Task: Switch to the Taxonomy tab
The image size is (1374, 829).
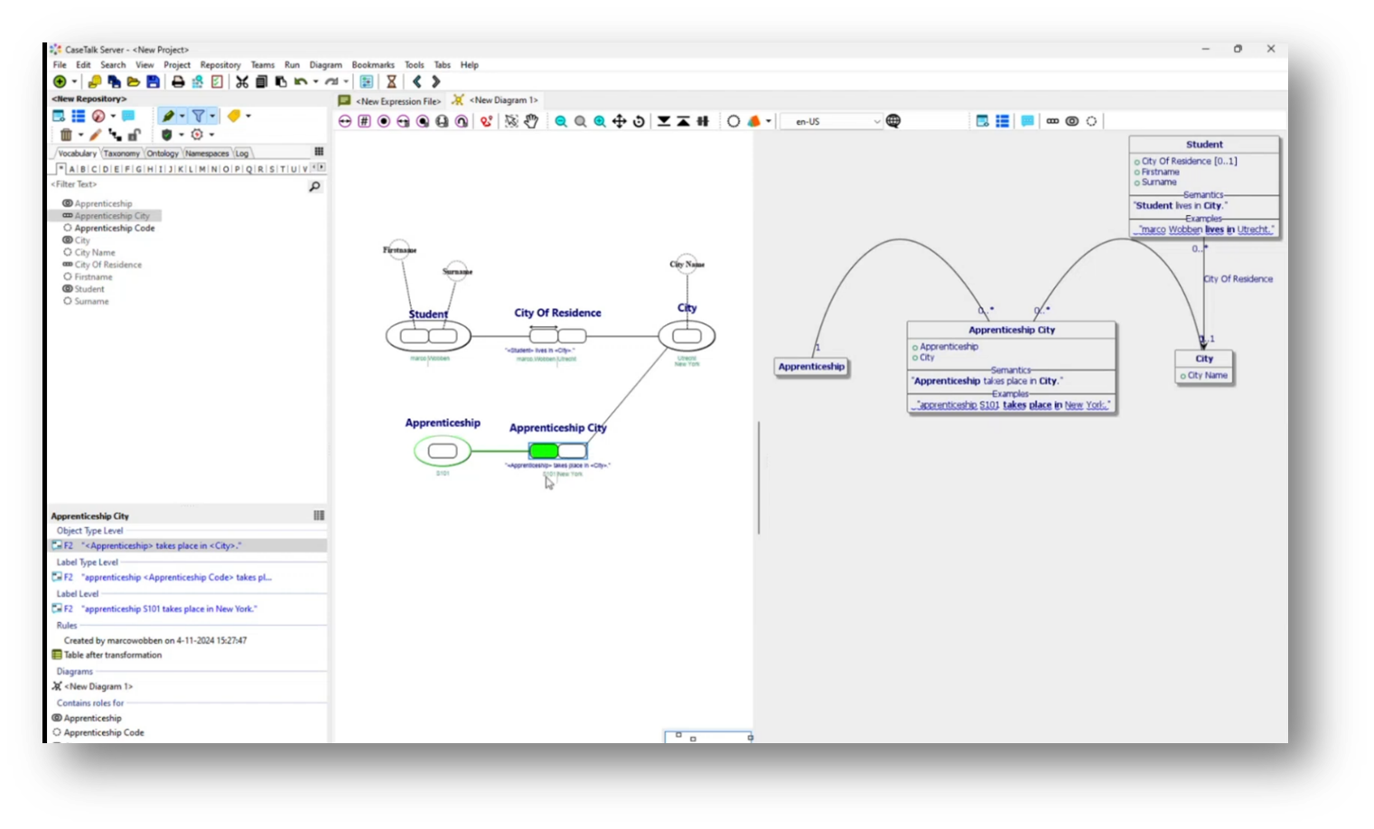Action: [x=121, y=154]
